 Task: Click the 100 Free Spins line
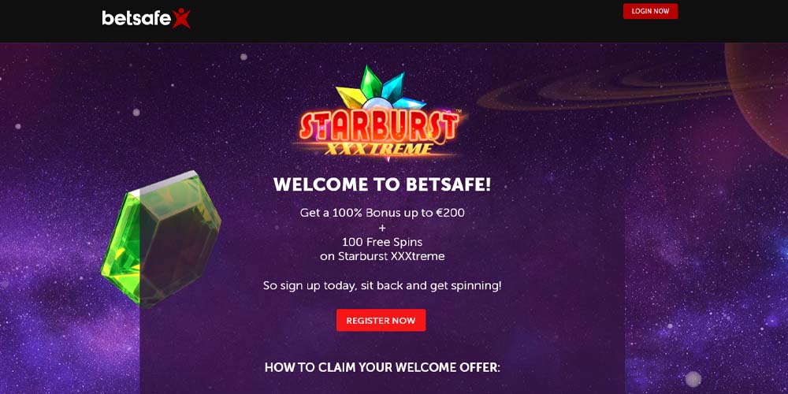(382, 242)
